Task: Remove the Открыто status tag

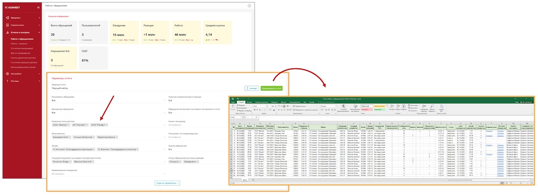Action: click(180, 161)
